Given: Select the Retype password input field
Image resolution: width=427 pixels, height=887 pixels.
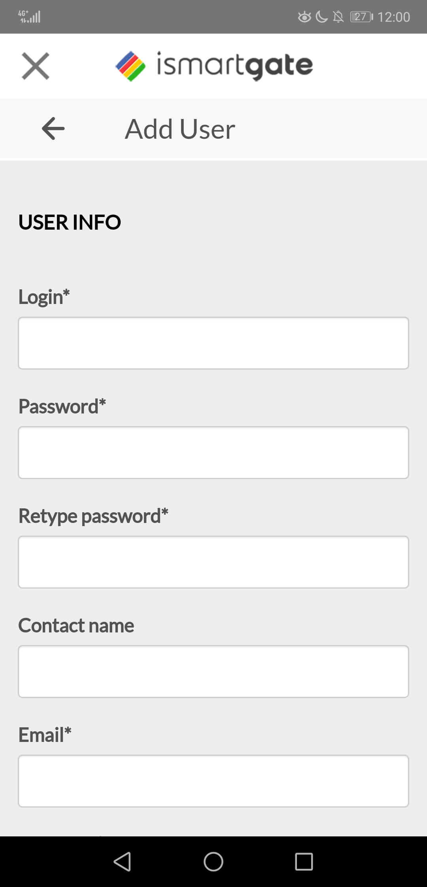Looking at the screenshot, I should click(213, 562).
